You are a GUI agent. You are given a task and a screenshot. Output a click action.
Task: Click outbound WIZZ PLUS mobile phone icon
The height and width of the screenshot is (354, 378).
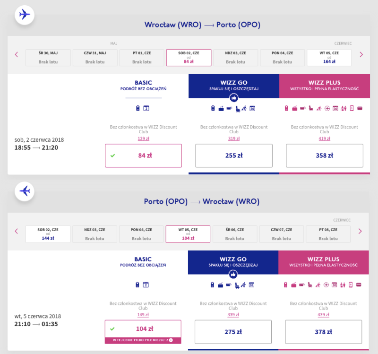pyautogui.click(x=352, y=108)
